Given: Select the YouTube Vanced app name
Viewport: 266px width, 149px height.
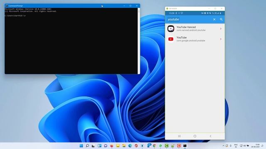Looking at the screenshot, I should [186, 27].
